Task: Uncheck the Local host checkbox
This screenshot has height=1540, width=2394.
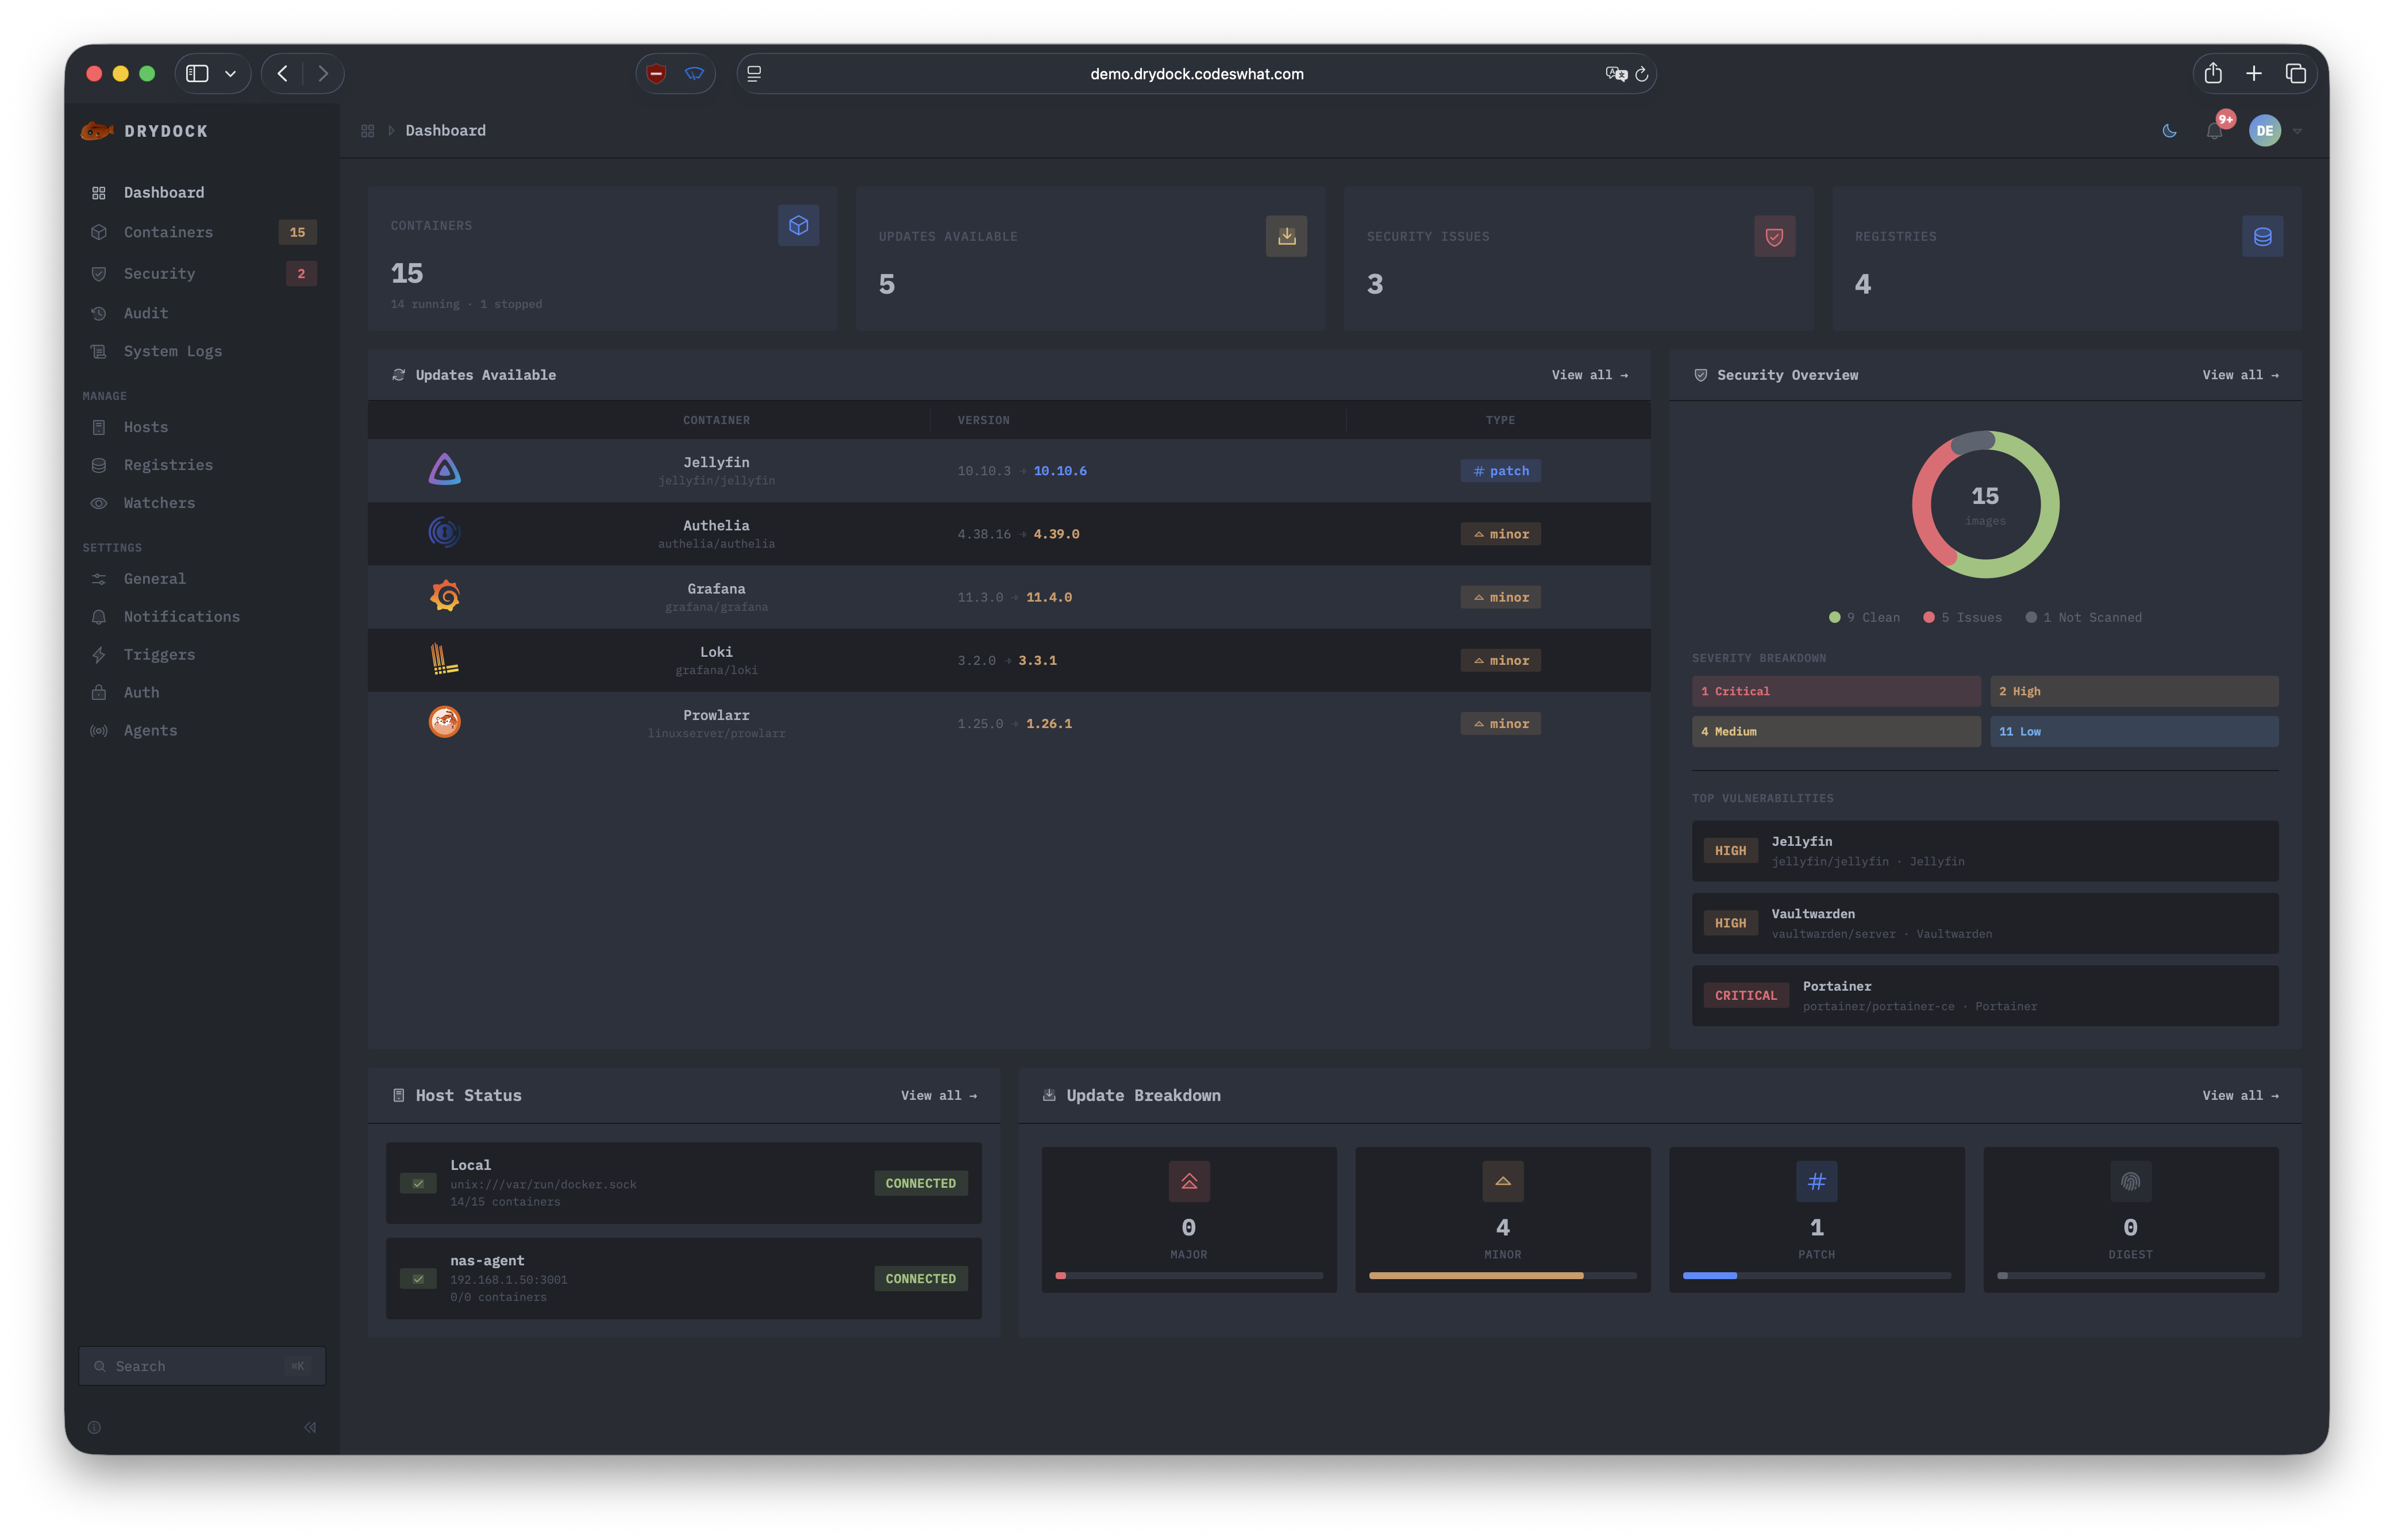Action: [x=419, y=1183]
